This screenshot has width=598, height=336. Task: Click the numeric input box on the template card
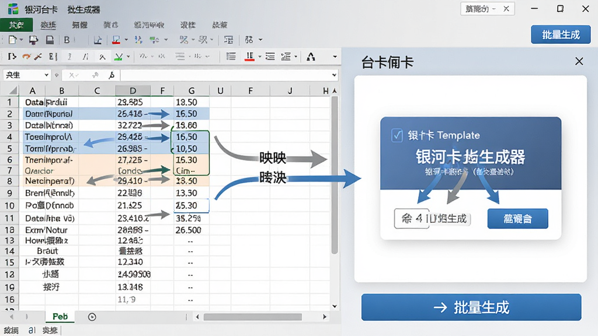(412, 219)
